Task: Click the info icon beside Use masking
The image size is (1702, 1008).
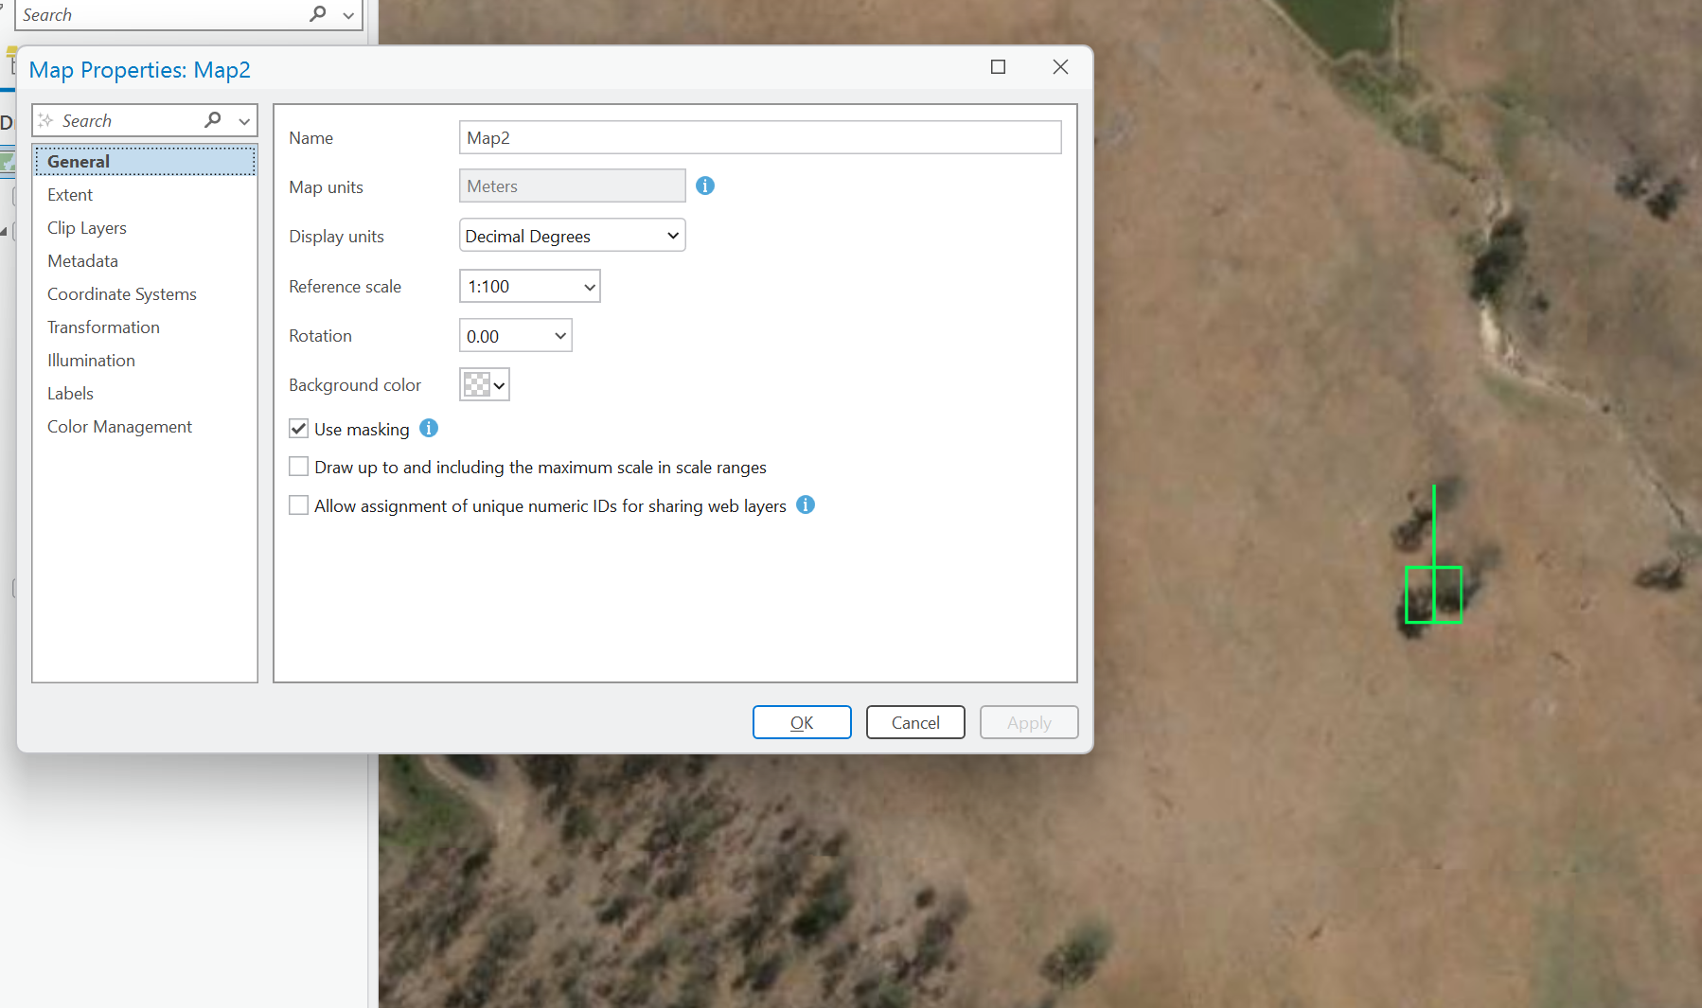Action: coord(428,428)
